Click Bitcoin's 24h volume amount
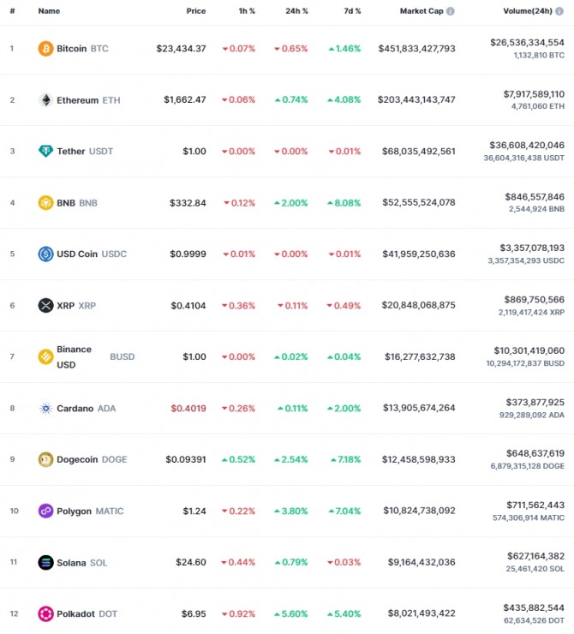This screenshot has height=634, width=574. pos(527,43)
